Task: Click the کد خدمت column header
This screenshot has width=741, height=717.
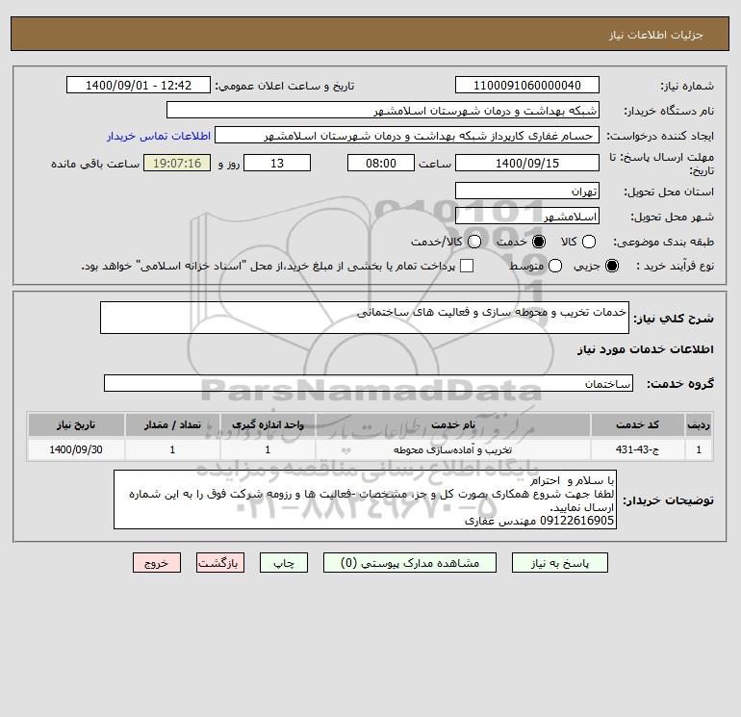Action: (x=637, y=424)
